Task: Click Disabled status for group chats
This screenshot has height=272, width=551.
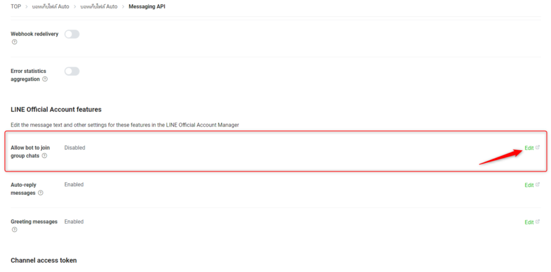Action: (x=75, y=148)
